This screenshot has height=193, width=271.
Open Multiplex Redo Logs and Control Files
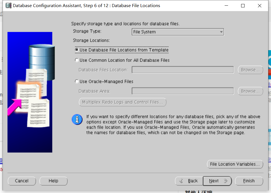(123, 102)
